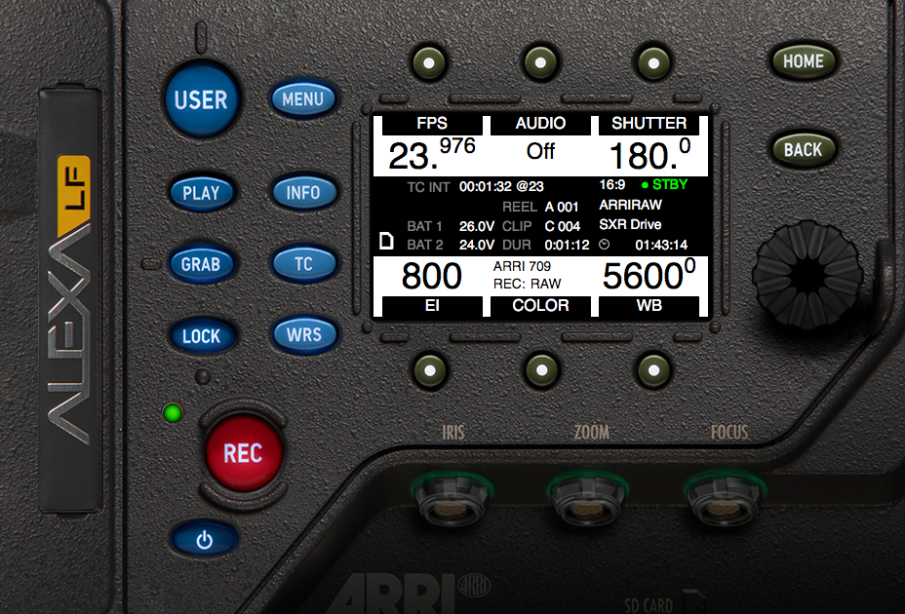Click the 5600 white balance value
This screenshot has height=614, width=905.
649,274
